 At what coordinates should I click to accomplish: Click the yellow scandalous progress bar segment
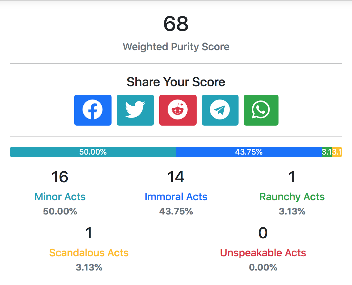click(x=337, y=152)
